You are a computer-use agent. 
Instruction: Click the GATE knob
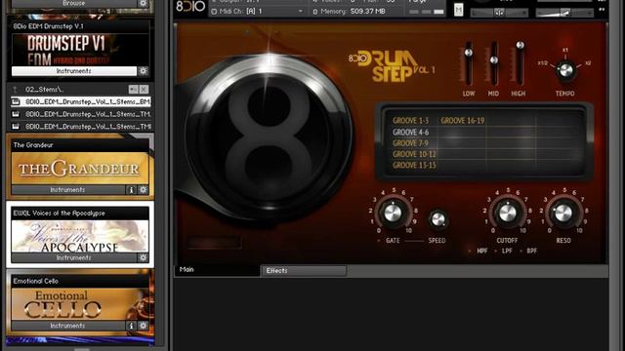coord(393,213)
